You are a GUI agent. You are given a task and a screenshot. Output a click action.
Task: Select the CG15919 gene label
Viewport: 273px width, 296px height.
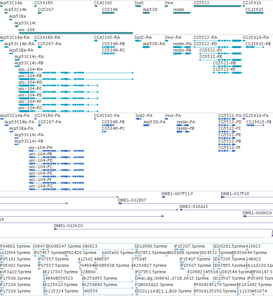pyautogui.click(x=252, y=3)
